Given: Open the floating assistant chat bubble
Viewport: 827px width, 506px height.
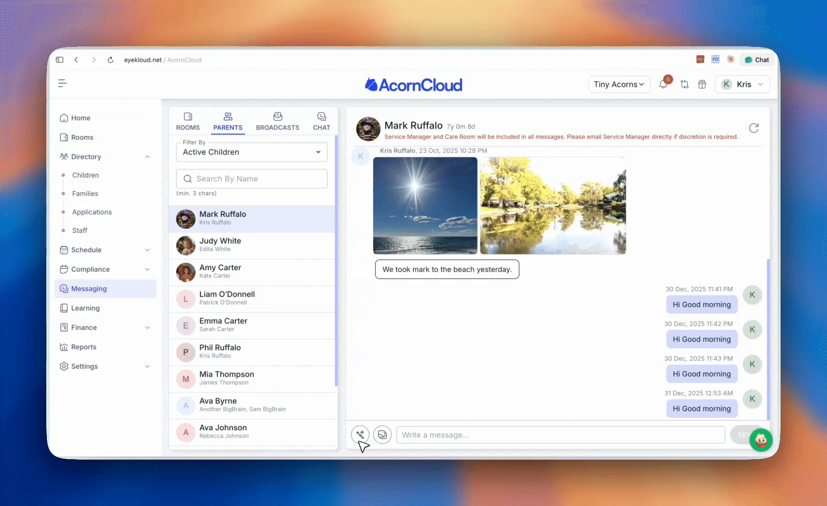Looking at the screenshot, I should click(760, 440).
